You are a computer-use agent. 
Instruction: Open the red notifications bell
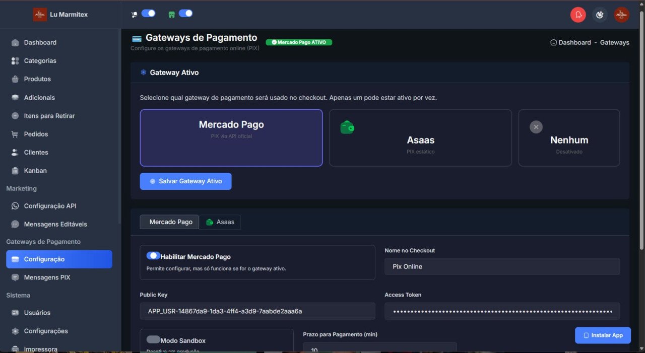[x=577, y=14]
